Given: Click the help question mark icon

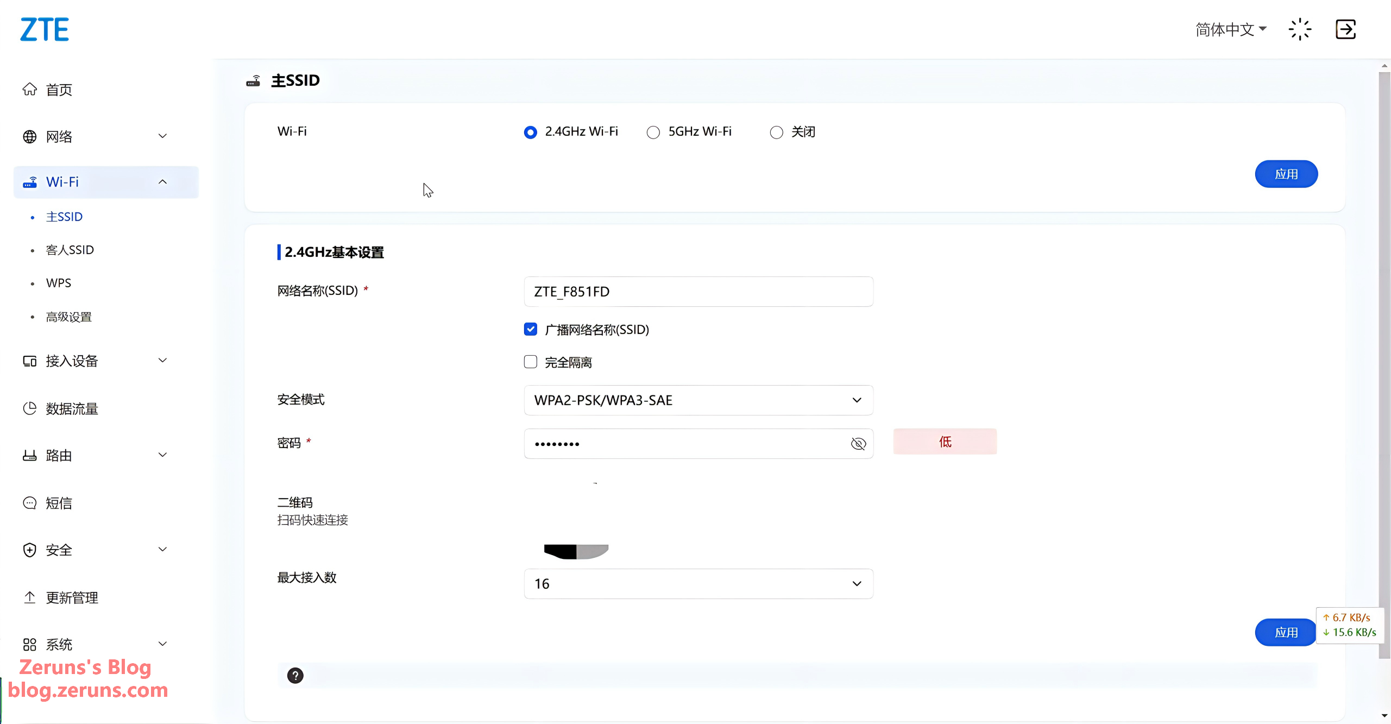Looking at the screenshot, I should tap(295, 676).
